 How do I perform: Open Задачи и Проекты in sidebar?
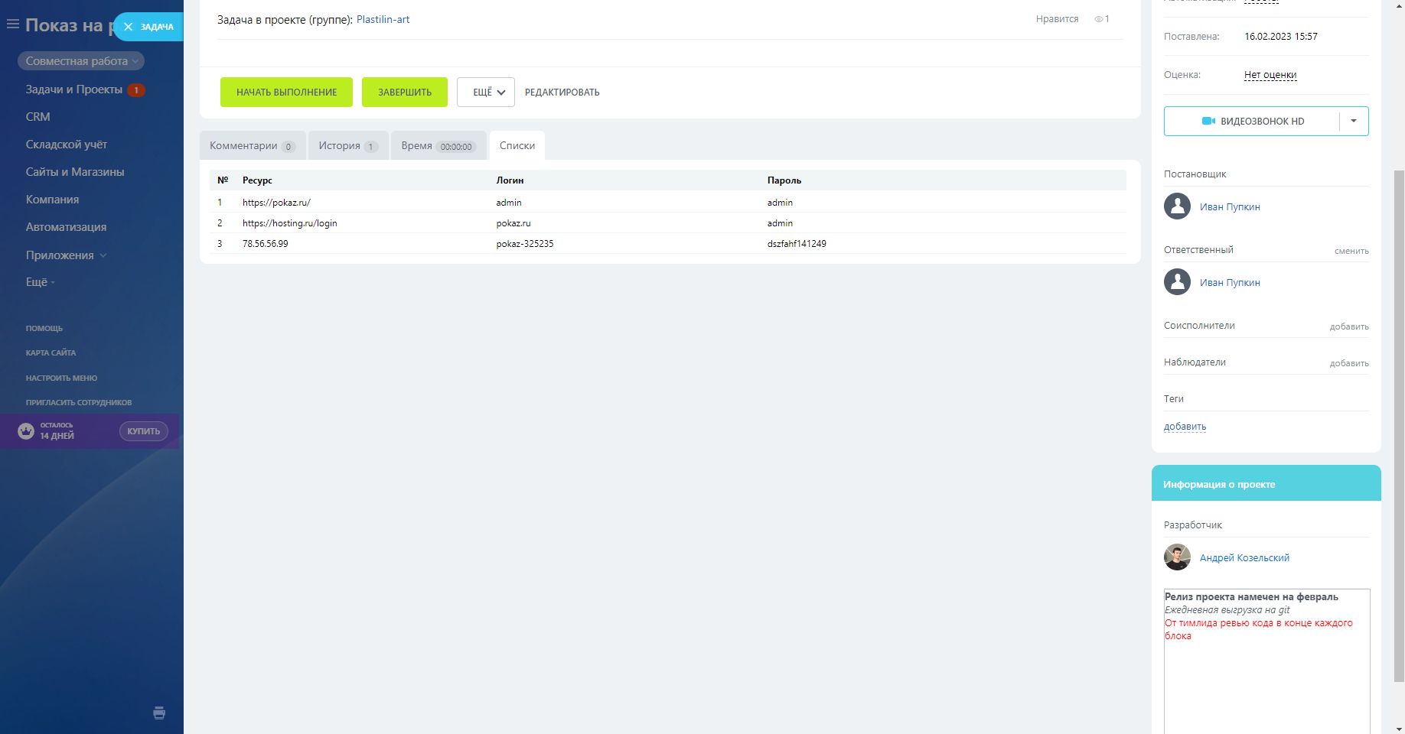[74, 89]
